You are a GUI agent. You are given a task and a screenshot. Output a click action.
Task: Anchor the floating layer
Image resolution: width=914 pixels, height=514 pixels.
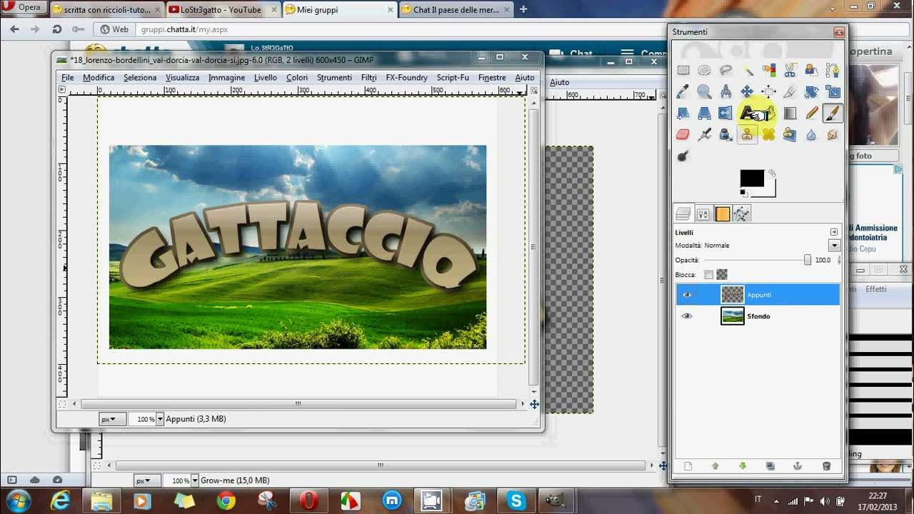click(798, 466)
